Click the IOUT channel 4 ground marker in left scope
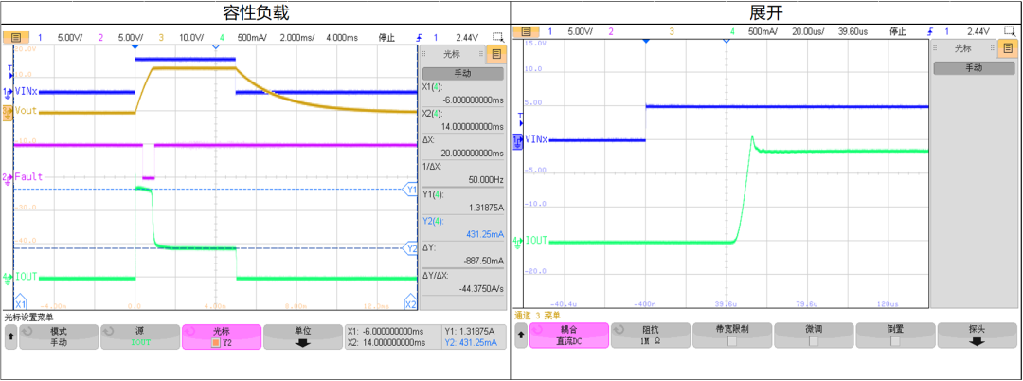Screen dimensions: 1023x381 [x=8, y=278]
